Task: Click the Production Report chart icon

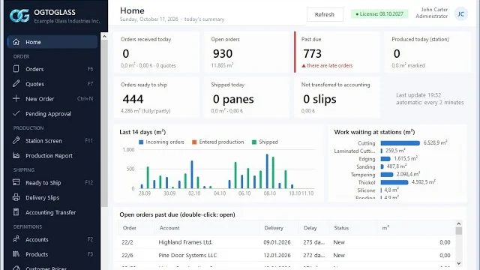Action: click(16, 155)
